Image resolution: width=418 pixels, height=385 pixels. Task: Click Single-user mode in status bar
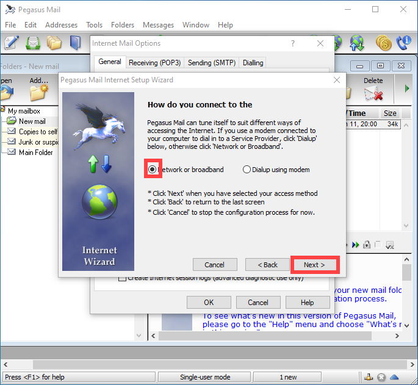click(205, 377)
